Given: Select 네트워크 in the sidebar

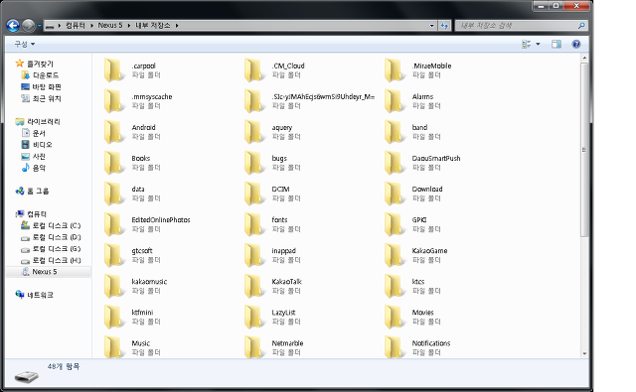Looking at the screenshot, I should [40, 295].
